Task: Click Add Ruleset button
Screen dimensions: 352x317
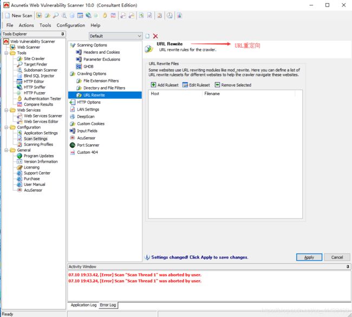Action: [165, 85]
